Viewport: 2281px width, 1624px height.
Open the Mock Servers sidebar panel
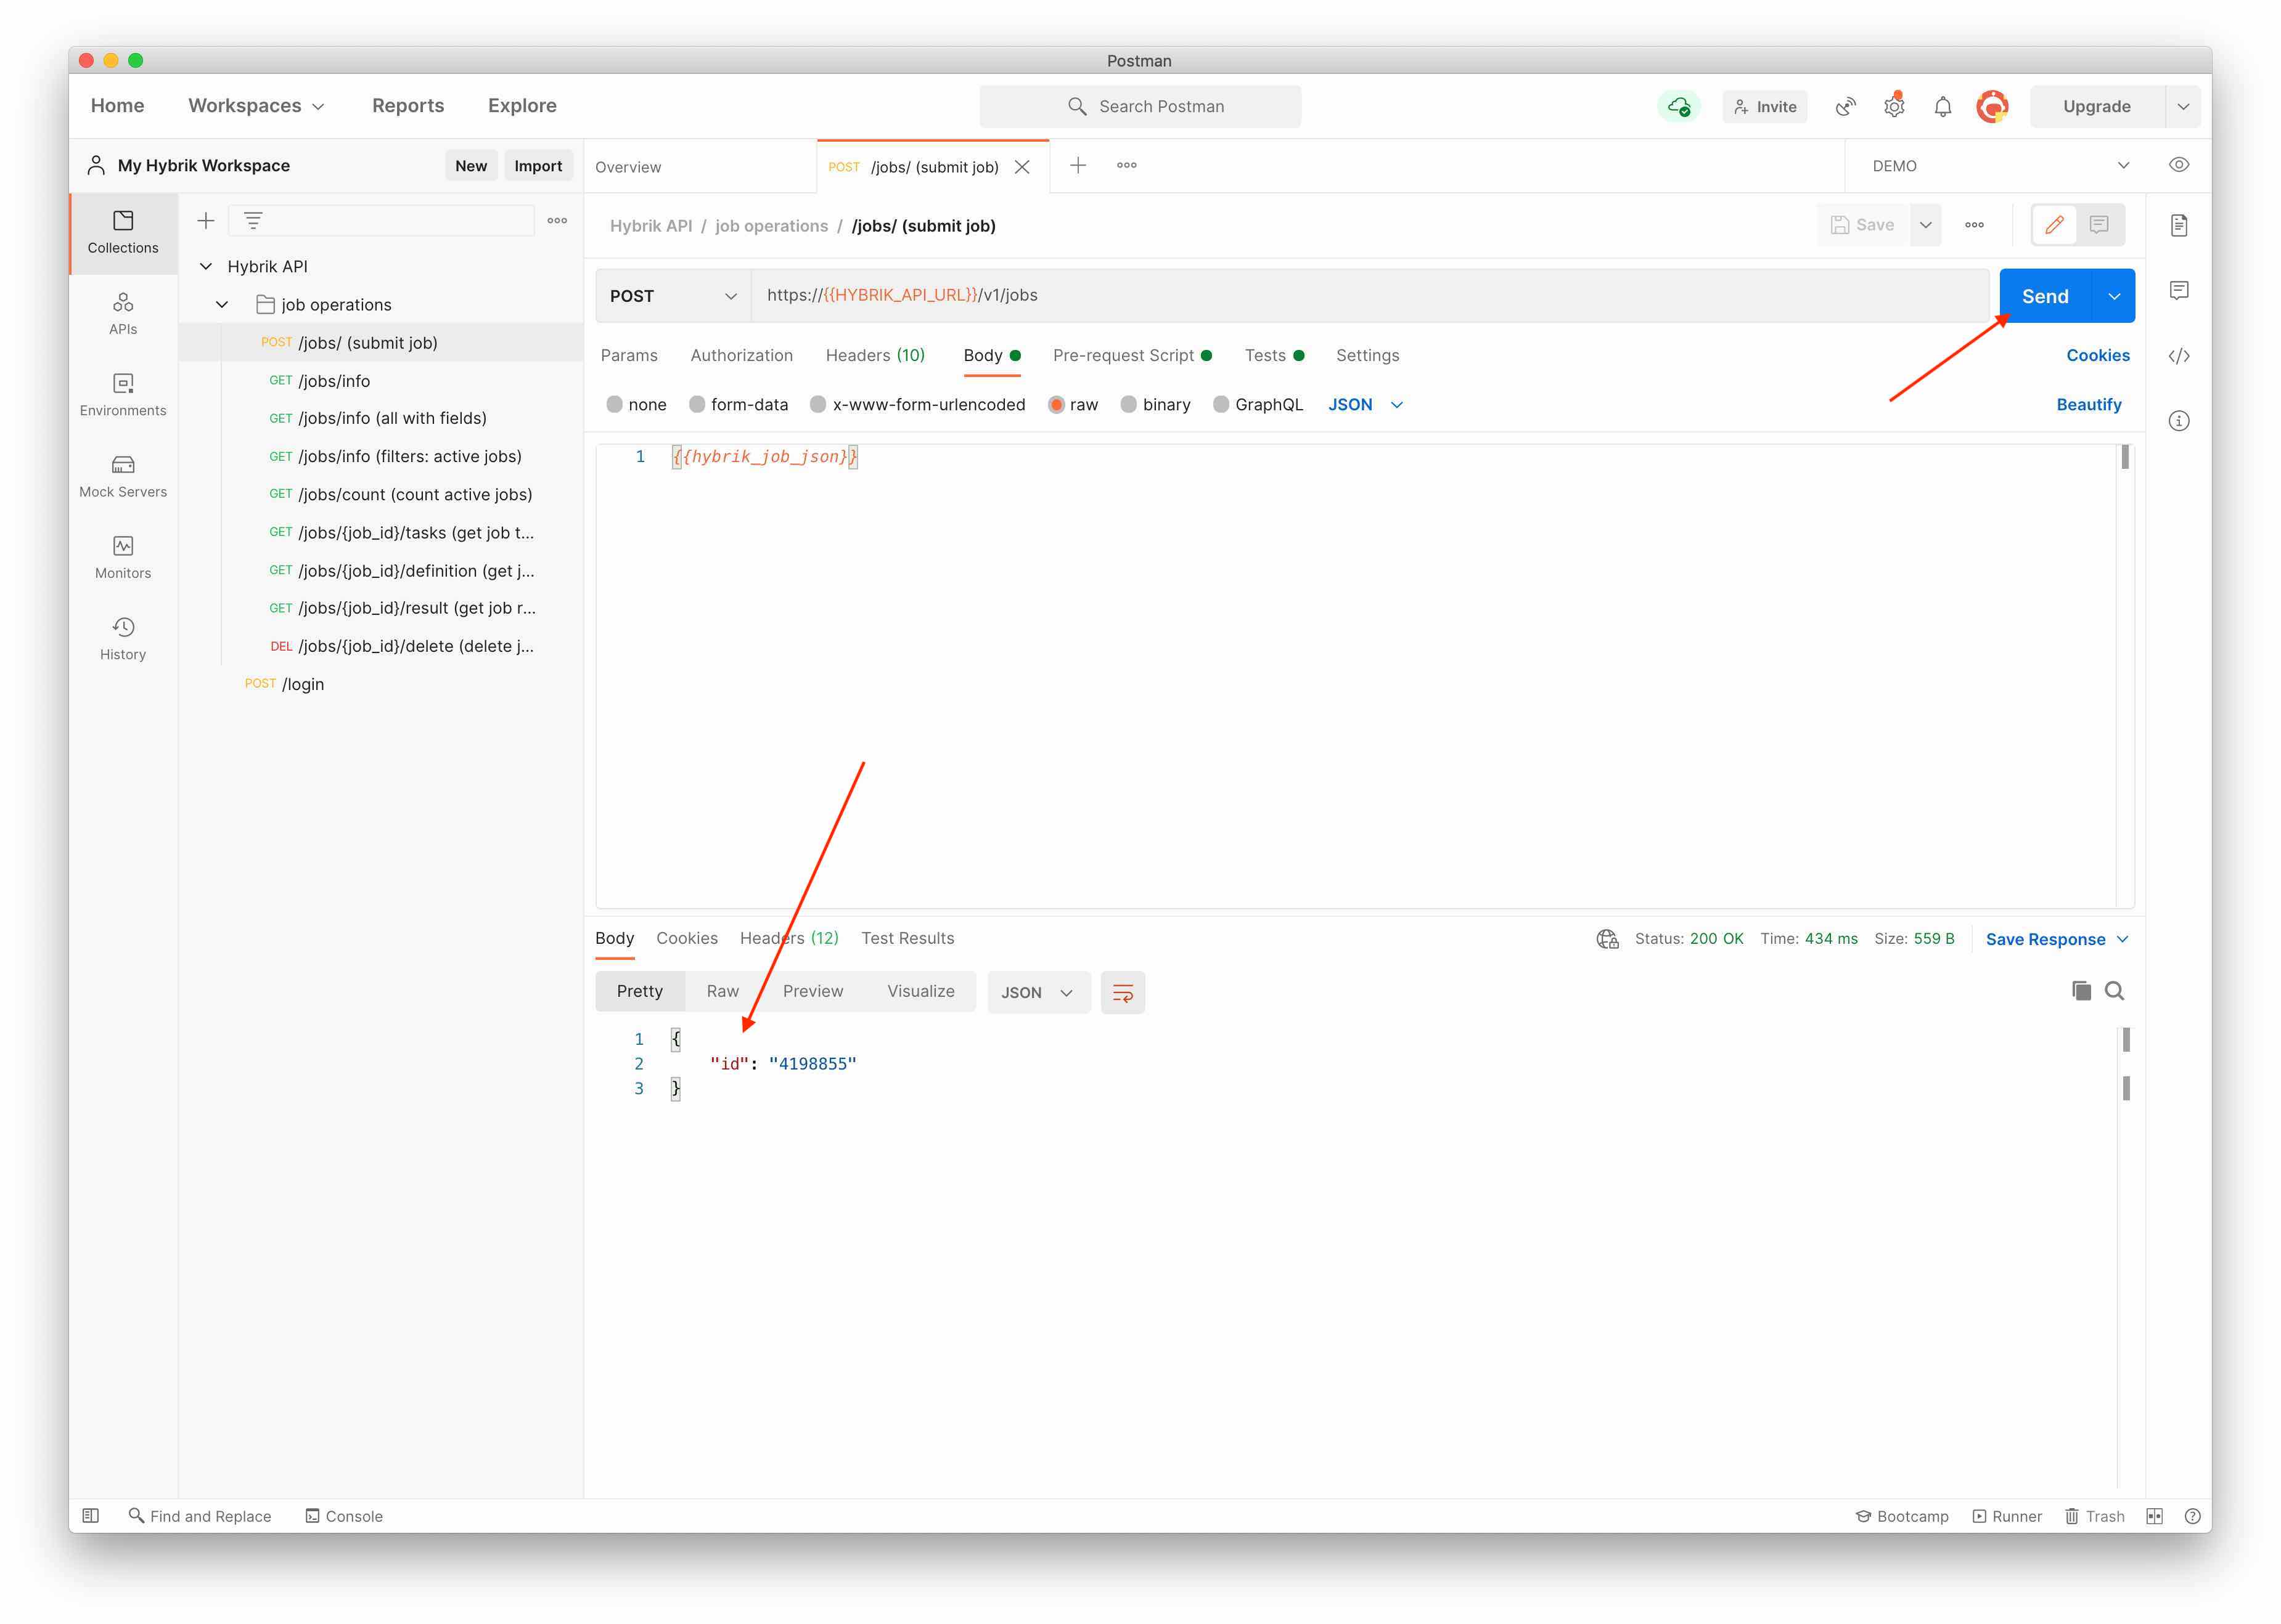(x=123, y=476)
